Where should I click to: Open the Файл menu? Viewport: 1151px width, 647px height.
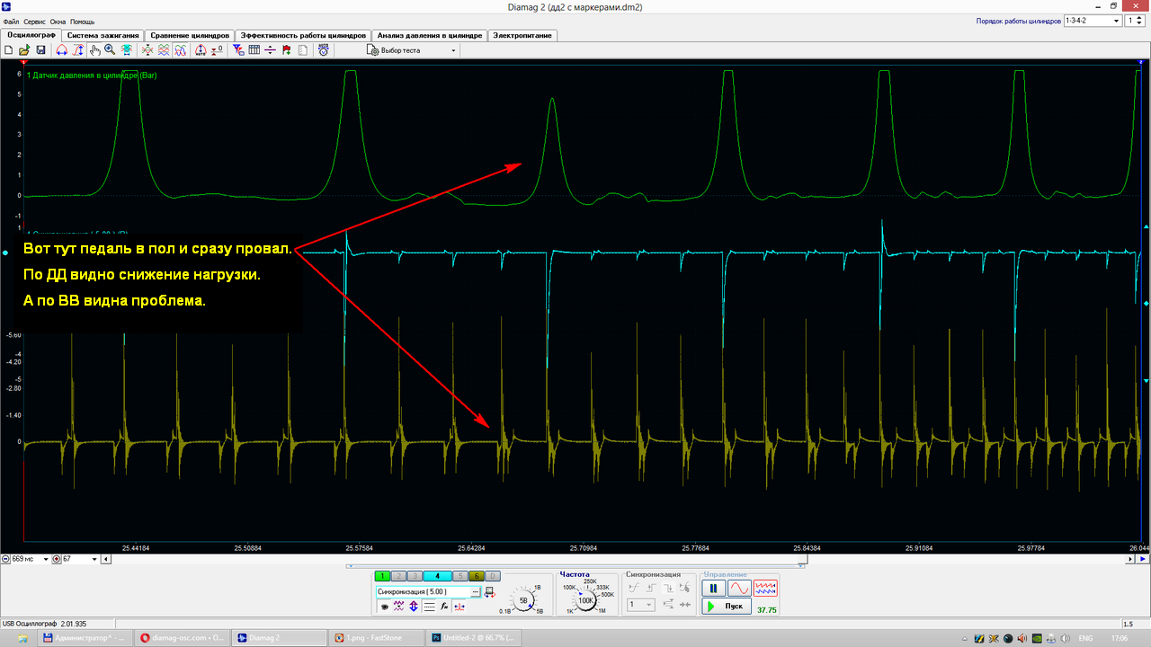tap(11, 21)
